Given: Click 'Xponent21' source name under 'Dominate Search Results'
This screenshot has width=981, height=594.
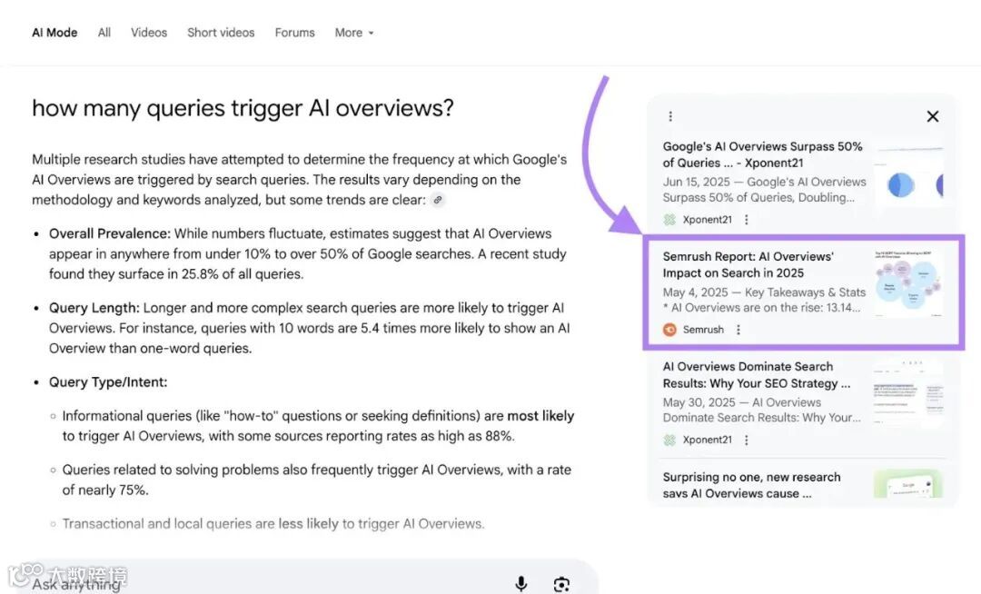Looking at the screenshot, I should tap(707, 440).
